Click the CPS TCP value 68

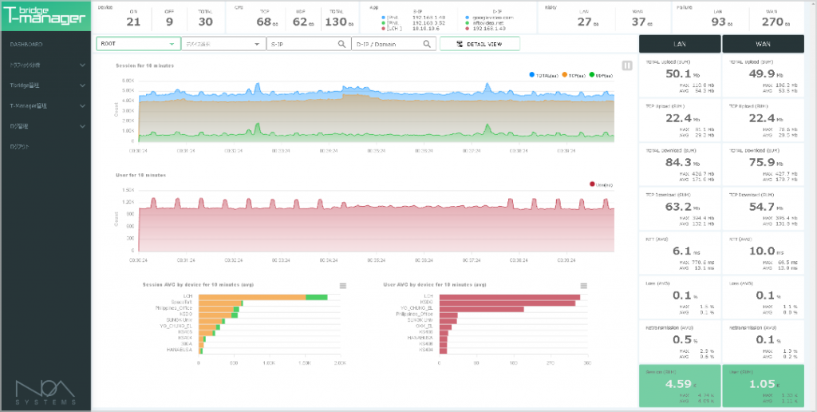pyautogui.click(x=264, y=22)
